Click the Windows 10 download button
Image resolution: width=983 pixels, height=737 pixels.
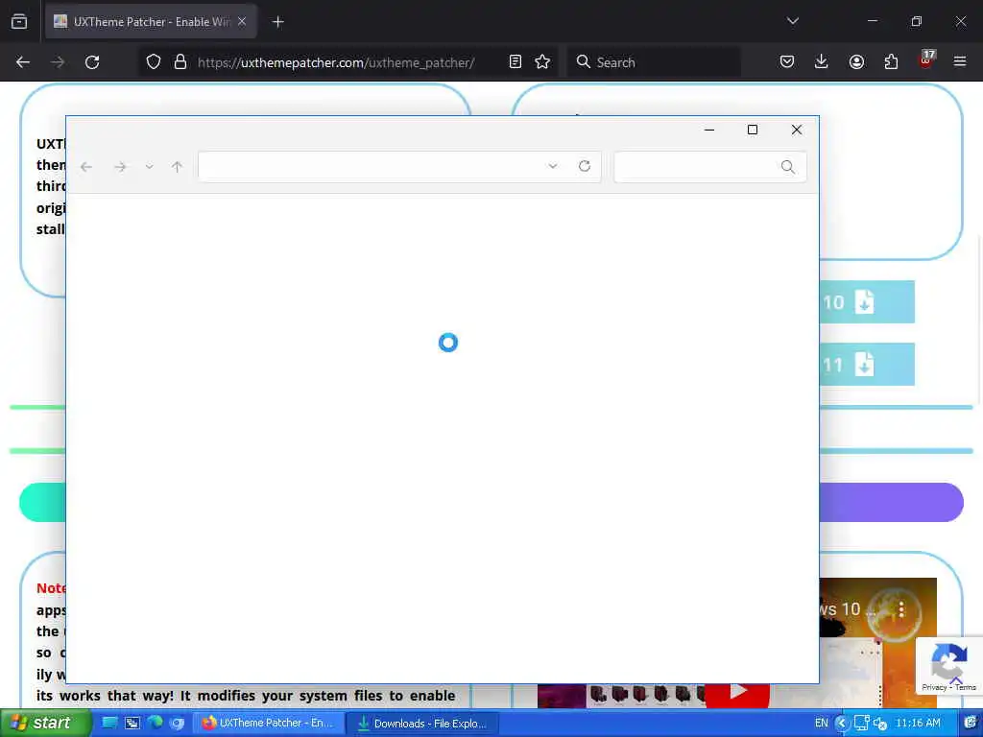[x=867, y=302]
